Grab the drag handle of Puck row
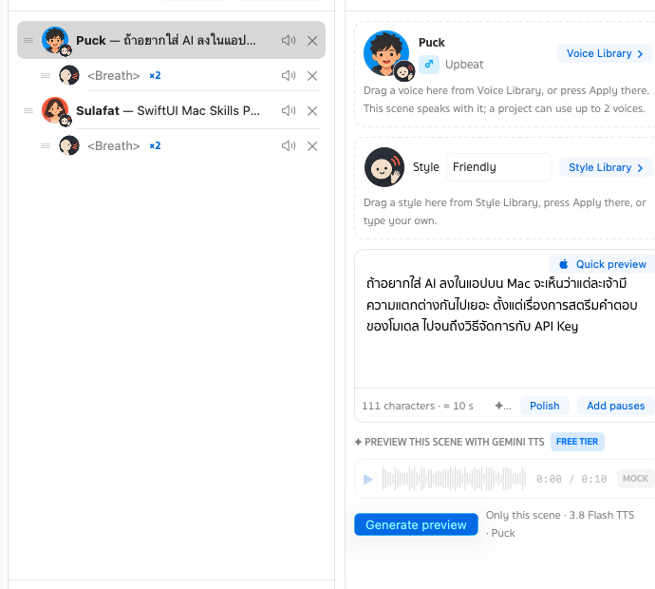 tap(28, 41)
